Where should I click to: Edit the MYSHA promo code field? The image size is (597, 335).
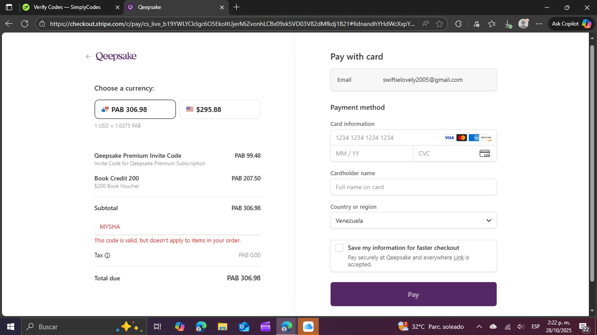[178, 227]
